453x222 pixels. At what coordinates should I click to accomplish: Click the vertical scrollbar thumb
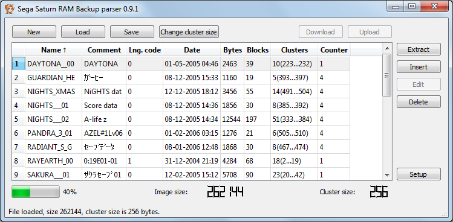click(387, 75)
